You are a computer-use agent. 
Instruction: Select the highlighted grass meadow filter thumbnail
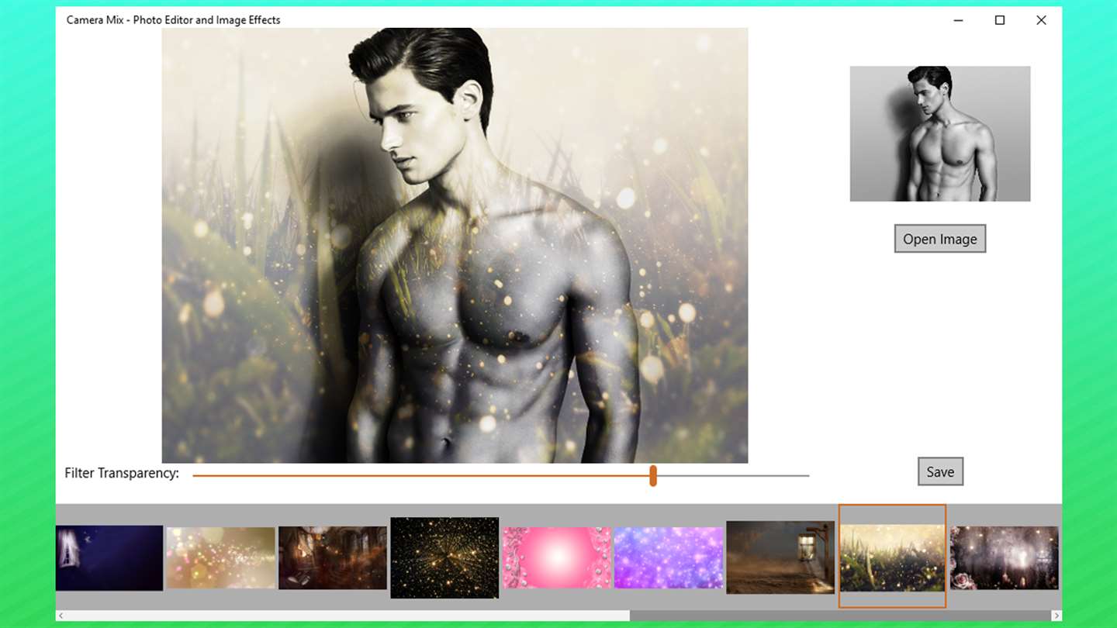(x=892, y=557)
